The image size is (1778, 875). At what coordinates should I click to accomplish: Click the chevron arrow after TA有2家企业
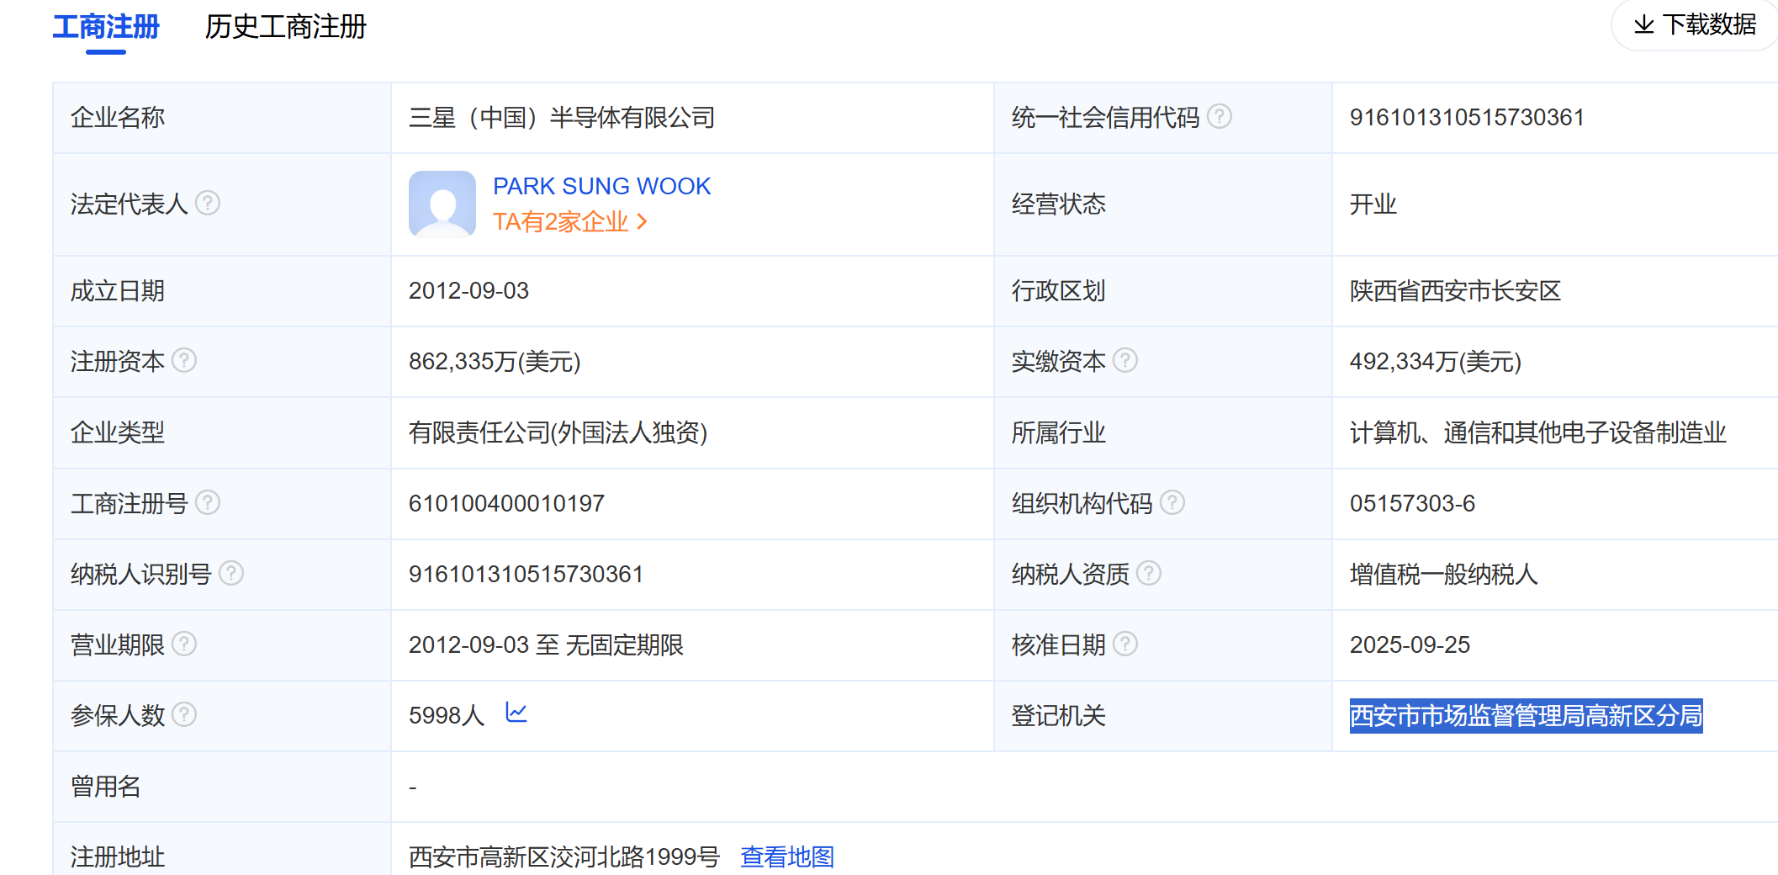click(x=642, y=221)
